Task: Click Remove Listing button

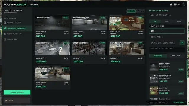Action: [176, 56]
